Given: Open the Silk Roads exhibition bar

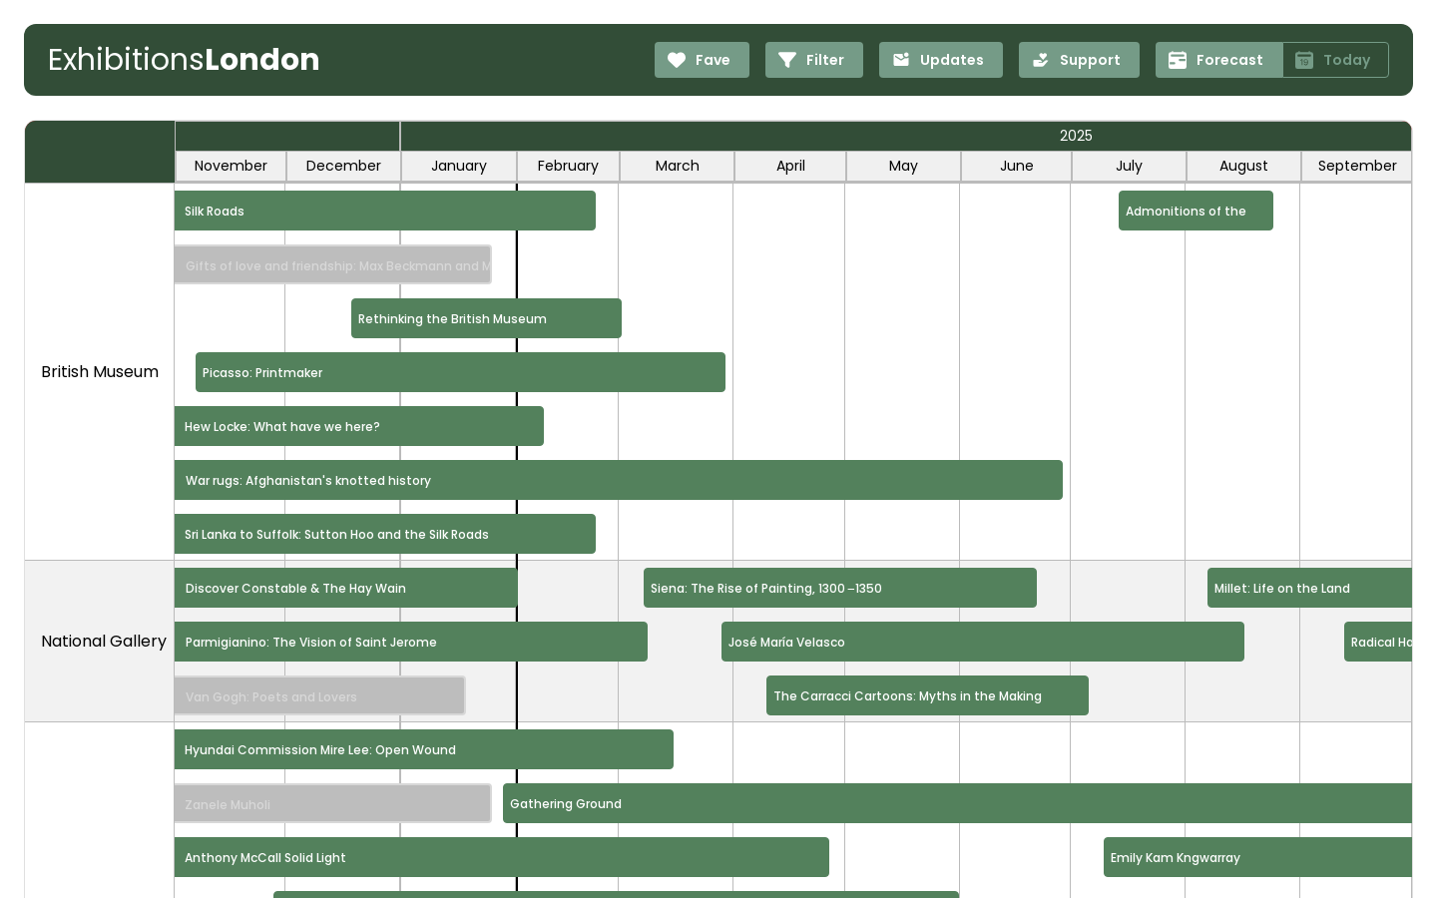Looking at the screenshot, I should 385,211.
